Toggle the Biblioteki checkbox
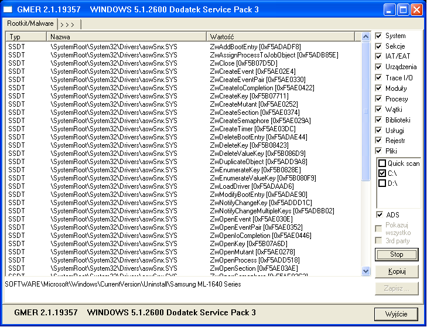This screenshot has height=327, width=427. click(378, 120)
